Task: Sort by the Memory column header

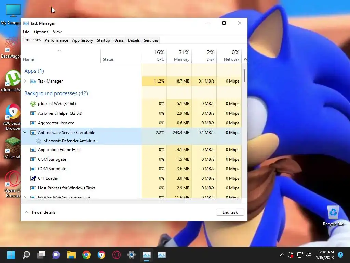Action: click(179, 56)
